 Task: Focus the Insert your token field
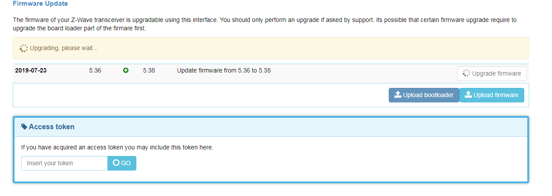click(x=64, y=163)
